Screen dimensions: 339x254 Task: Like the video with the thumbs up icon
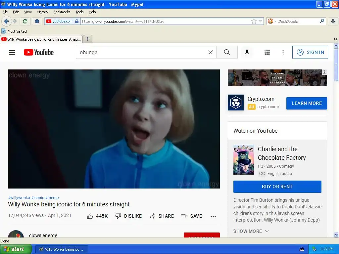tap(90, 216)
